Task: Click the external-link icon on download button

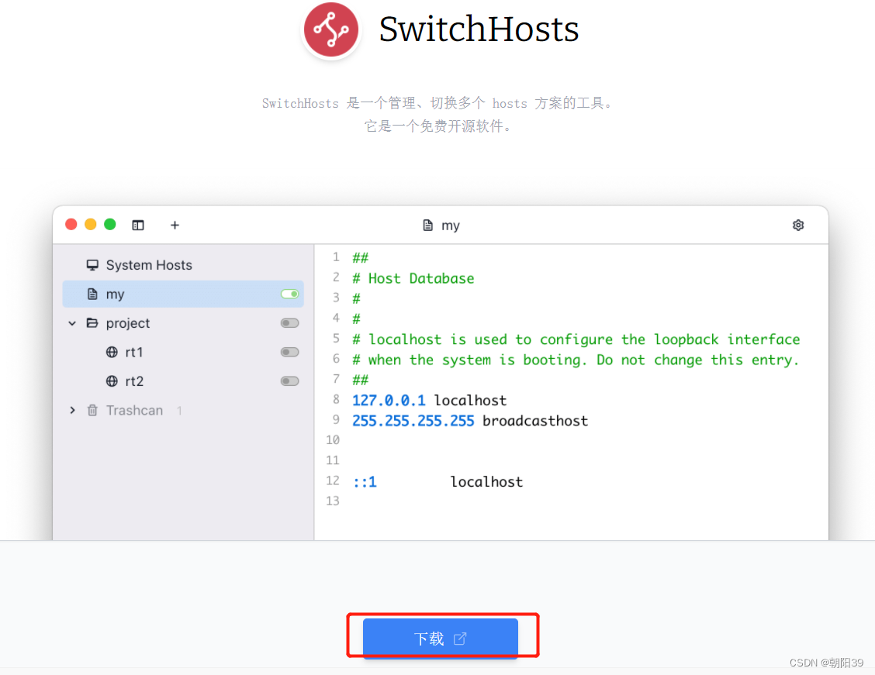Action: click(459, 639)
